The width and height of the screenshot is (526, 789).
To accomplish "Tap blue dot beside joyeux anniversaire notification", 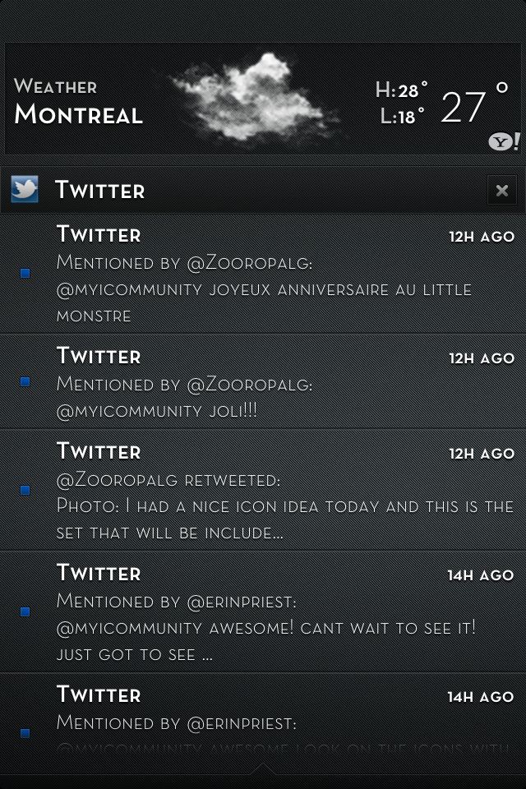I will pyautogui.click(x=25, y=273).
